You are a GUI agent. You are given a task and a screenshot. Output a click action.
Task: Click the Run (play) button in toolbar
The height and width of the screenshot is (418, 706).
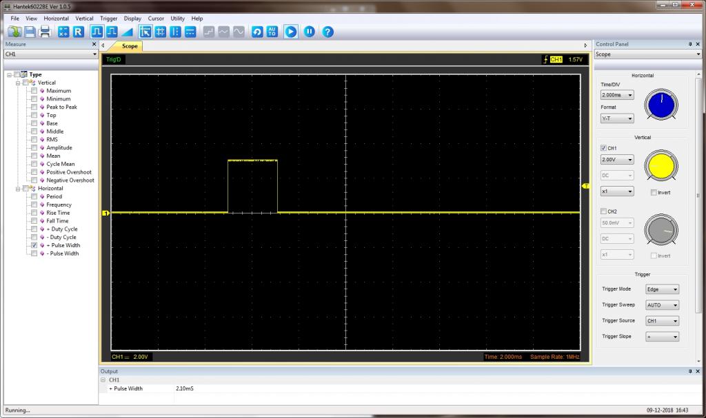tap(291, 32)
